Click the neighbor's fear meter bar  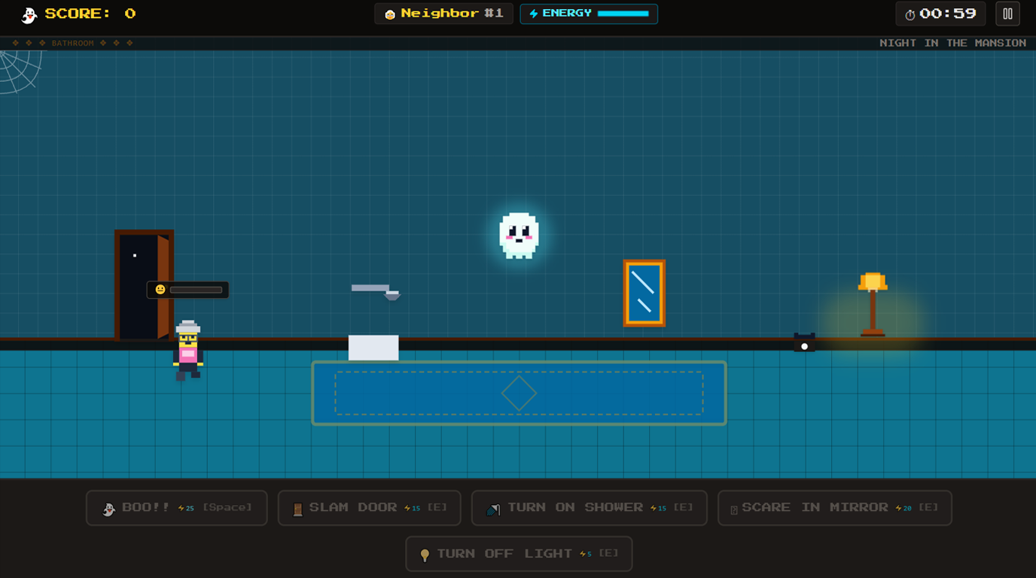(196, 290)
